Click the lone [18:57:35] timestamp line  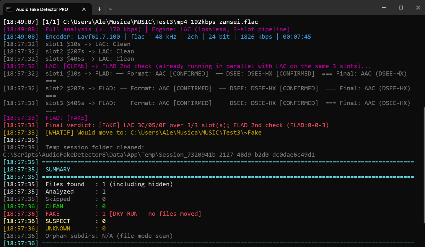(x=21, y=140)
